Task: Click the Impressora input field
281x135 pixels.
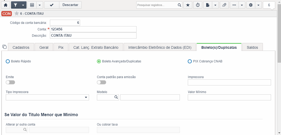Action: (229, 82)
